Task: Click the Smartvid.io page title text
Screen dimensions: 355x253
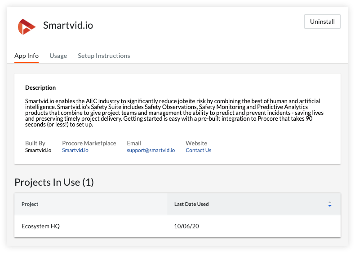Action: tap(68, 25)
